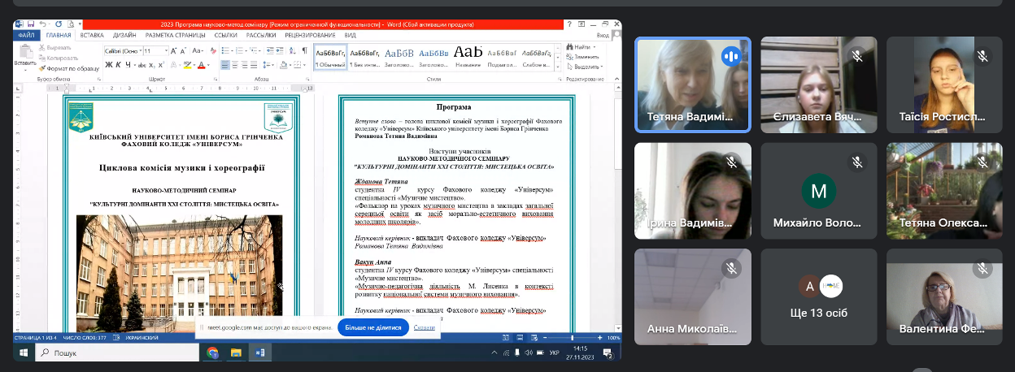The height and width of the screenshot is (372, 1015).
Task: Toggle Underline (Ч) formatting
Action: [128, 65]
